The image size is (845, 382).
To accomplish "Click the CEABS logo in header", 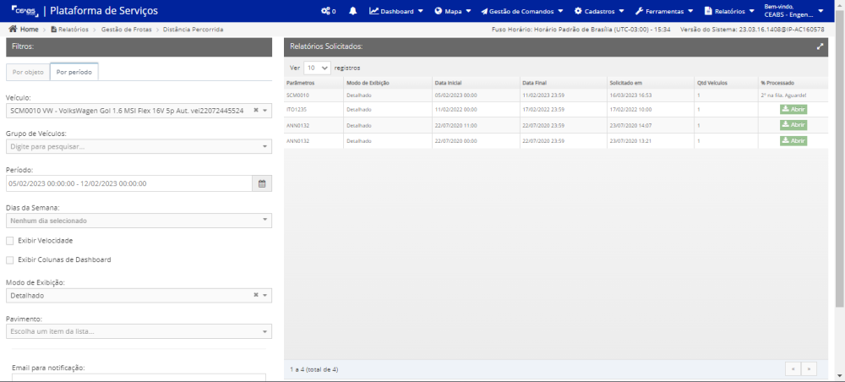I will click(x=25, y=11).
